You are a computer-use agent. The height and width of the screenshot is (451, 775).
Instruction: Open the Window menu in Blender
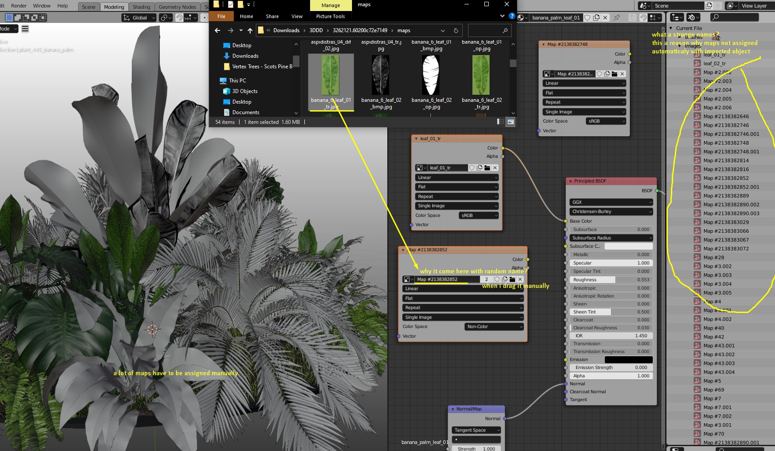[x=42, y=6]
